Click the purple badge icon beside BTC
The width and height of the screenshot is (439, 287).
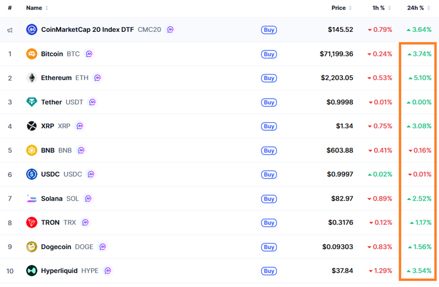click(x=89, y=54)
